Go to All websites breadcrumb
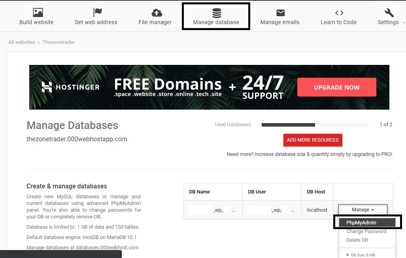The width and height of the screenshot is (406, 258). (21, 42)
